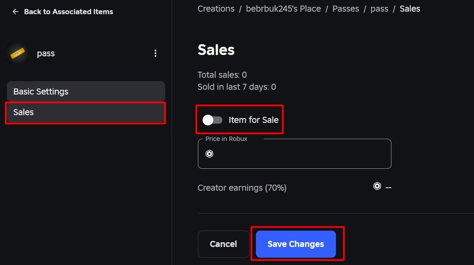Click the Cancel button
The height and width of the screenshot is (265, 474).
point(223,244)
